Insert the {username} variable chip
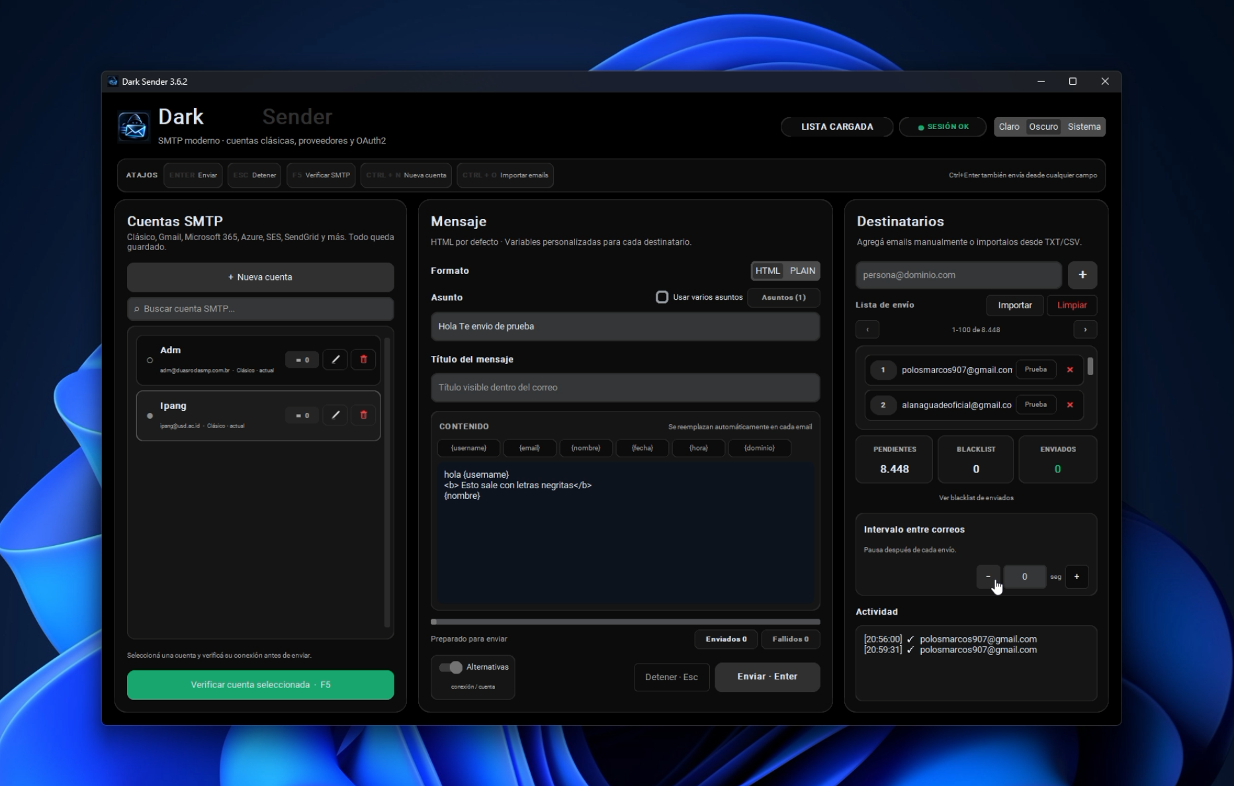 468,448
